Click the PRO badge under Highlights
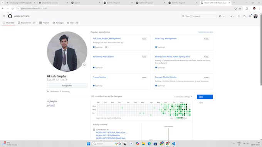The height and width of the screenshot is (147, 262). pos(52,106)
